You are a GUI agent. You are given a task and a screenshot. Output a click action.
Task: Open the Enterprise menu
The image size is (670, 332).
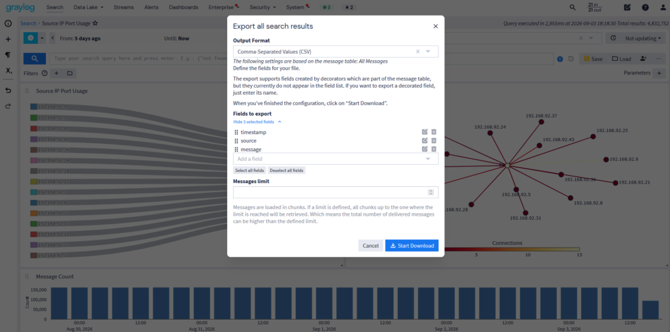(x=224, y=7)
